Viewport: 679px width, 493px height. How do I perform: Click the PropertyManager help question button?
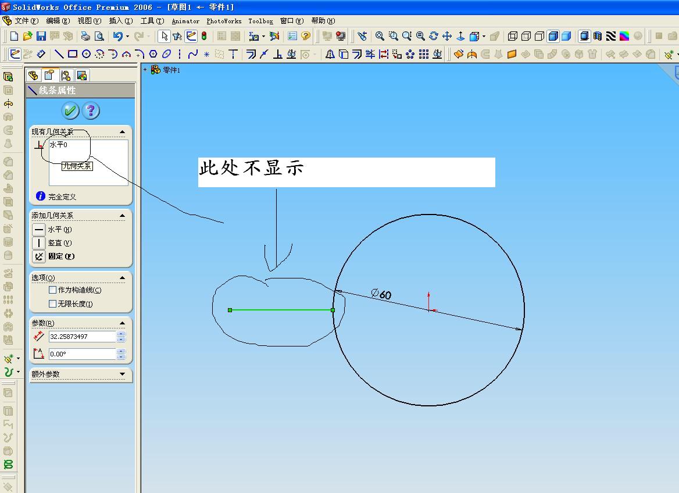pyautogui.click(x=91, y=111)
